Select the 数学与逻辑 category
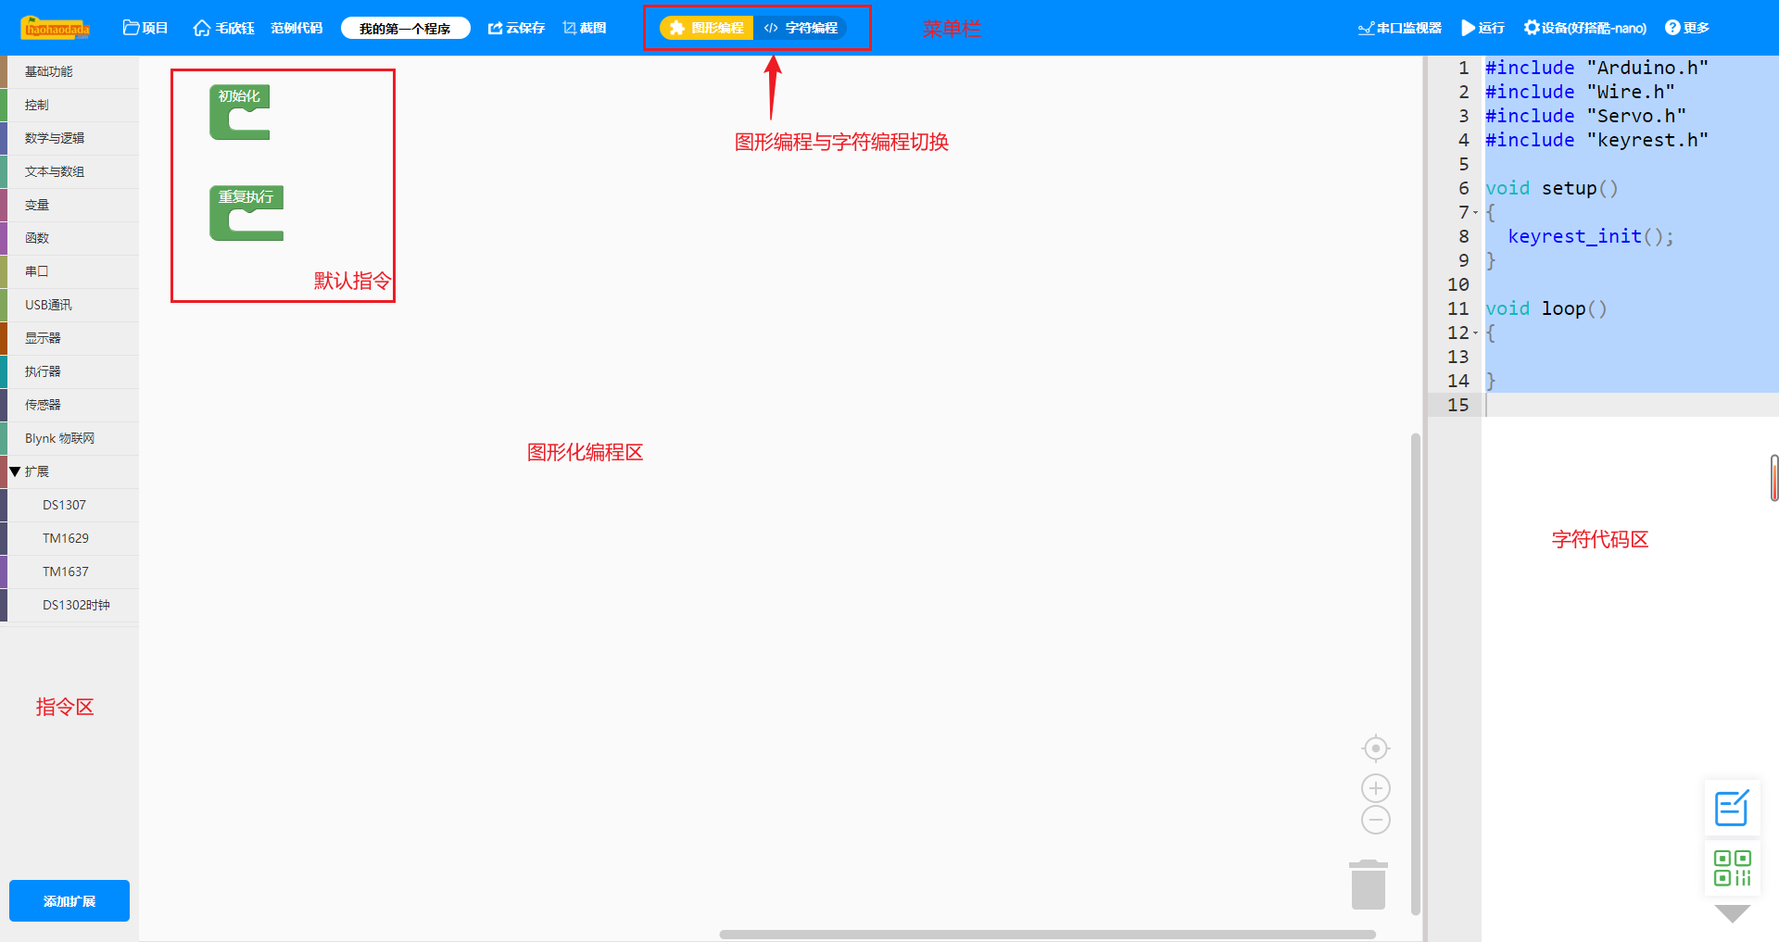This screenshot has height=942, width=1779. pos(69,138)
